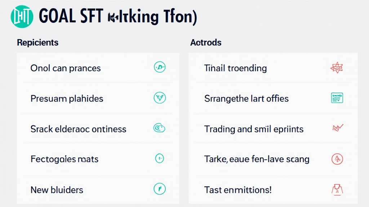
Task: Click the teal icon beside Onol can prances
Action: pos(160,67)
